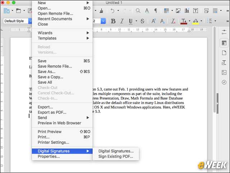Open the sidebar Properties panel icon
Image resolution: width=230 pixels, height=173 pixels.
(224, 43)
